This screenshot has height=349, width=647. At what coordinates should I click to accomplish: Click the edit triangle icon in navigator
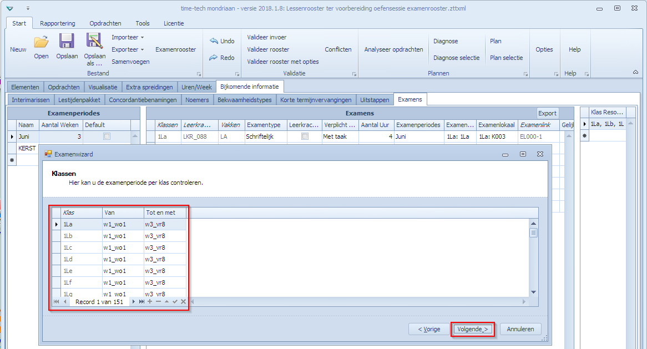166,301
